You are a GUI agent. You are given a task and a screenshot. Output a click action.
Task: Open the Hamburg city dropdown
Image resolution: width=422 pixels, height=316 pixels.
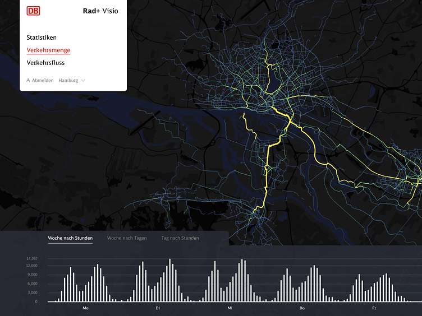72,80
